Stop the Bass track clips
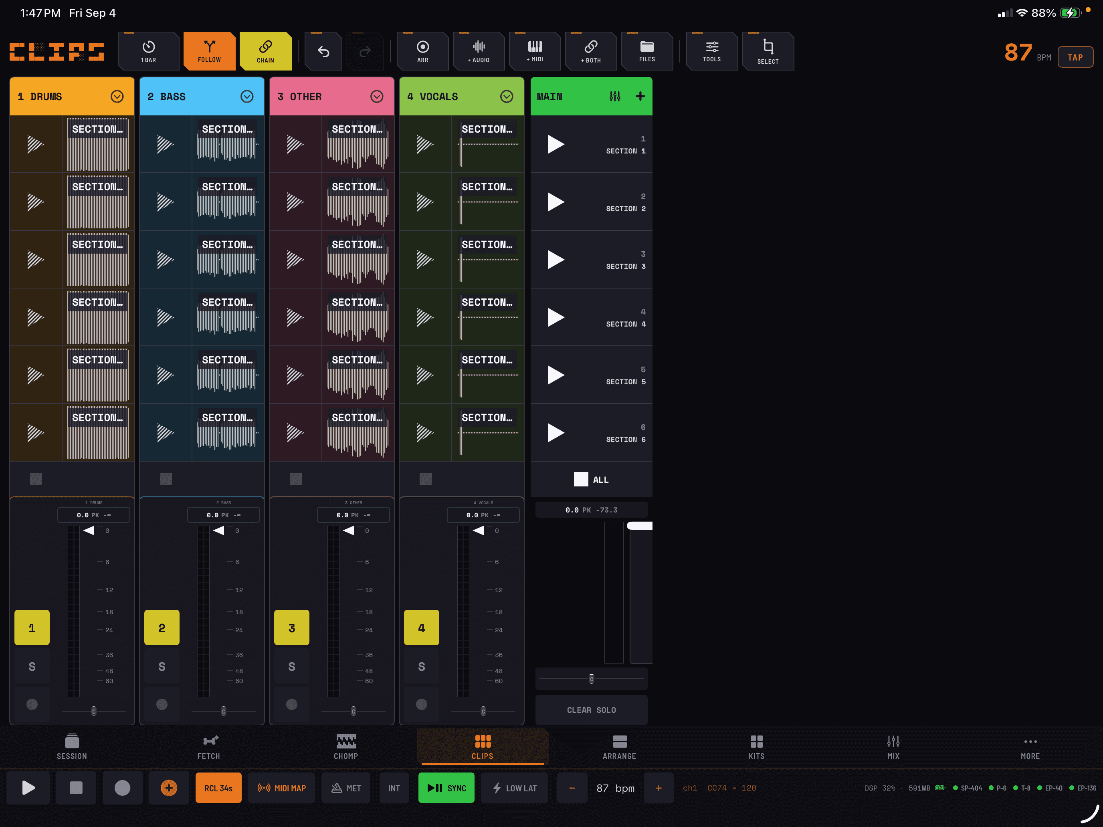The image size is (1103, 827). point(166,480)
